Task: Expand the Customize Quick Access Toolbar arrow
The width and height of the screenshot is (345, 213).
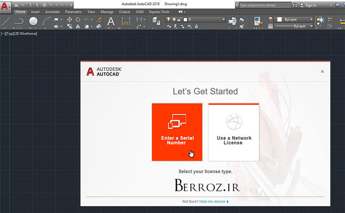Action: coord(71,5)
